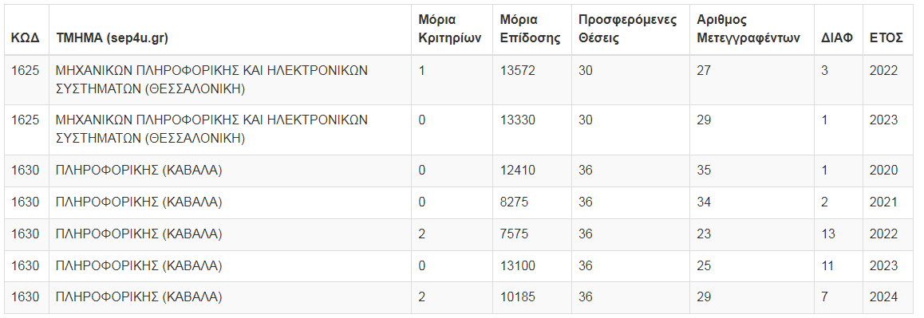Click performance score 12410

point(517,171)
